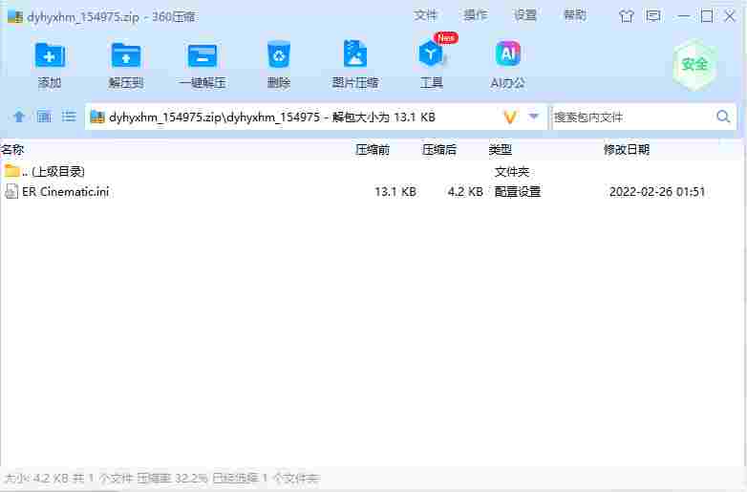
Task: Click the status bar summary text
Action: tap(162, 478)
